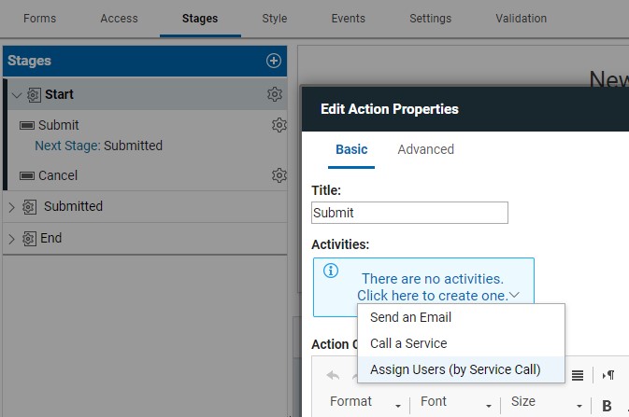The height and width of the screenshot is (417, 629).
Task: Select the Submitted stage row
Action: click(x=145, y=207)
